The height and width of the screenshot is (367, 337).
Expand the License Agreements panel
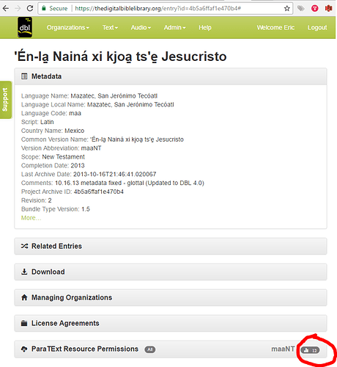171,323
